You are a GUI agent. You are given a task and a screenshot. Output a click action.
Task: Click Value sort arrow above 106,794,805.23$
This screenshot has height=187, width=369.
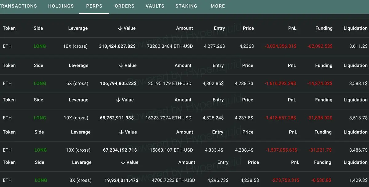tap(121, 66)
